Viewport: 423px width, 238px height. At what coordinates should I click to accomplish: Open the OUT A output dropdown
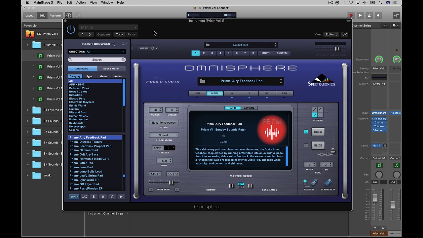[173, 174]
